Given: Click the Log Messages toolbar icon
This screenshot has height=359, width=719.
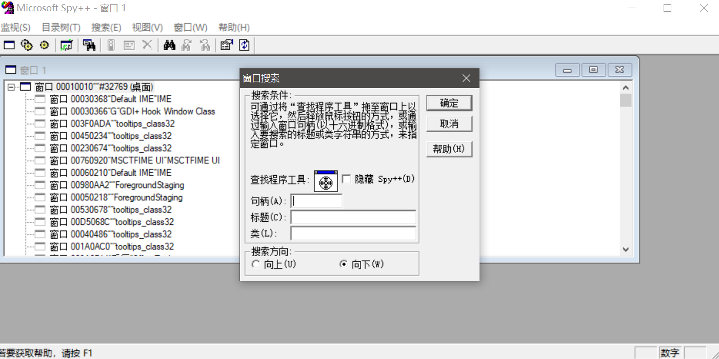Looking at the screenshot, I should 66,46.
